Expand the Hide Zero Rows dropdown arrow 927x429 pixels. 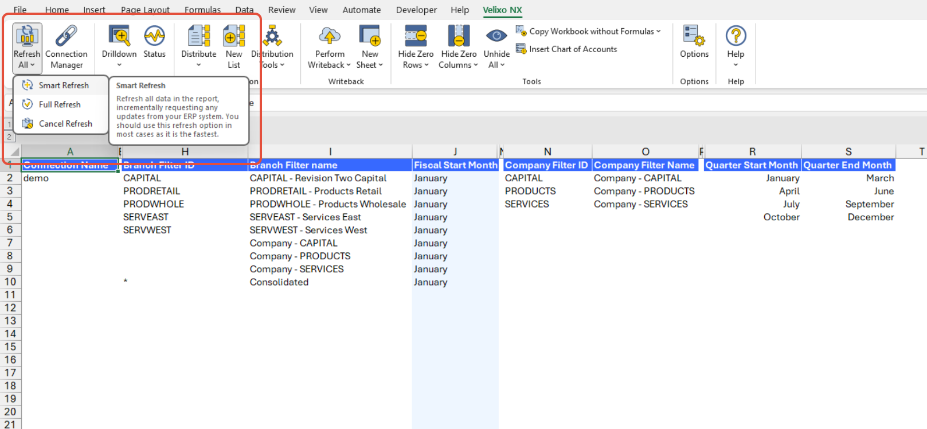point(427,65)
